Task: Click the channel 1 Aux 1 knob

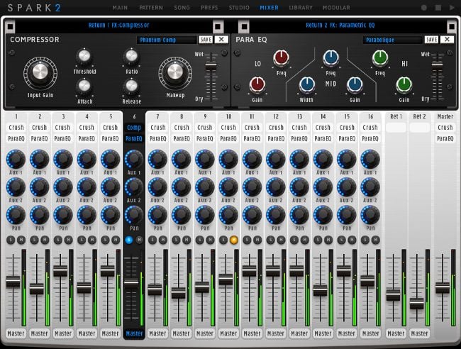Action: [x=16, y=159]
